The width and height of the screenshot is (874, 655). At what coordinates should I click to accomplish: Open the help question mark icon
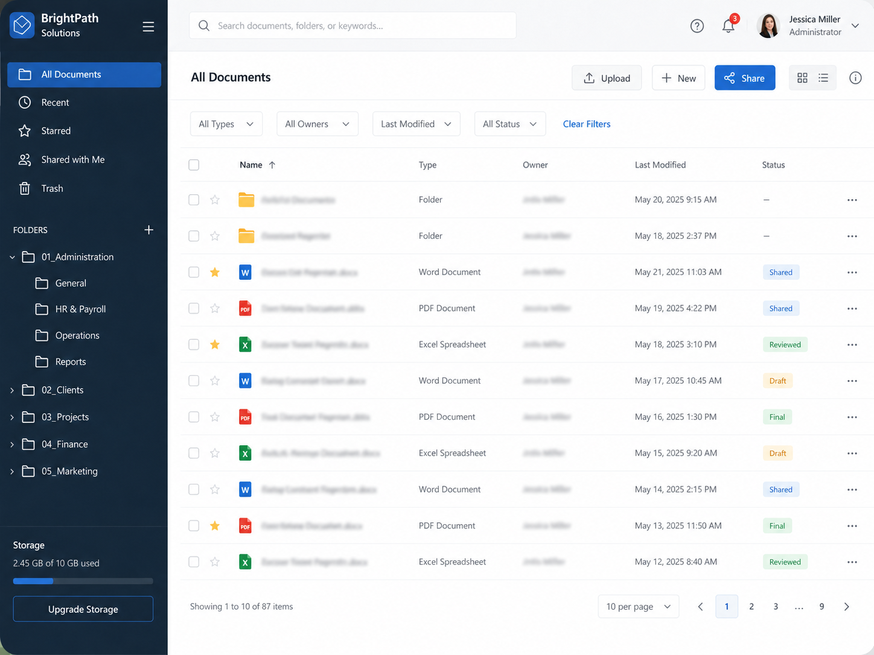coord(697,26)
